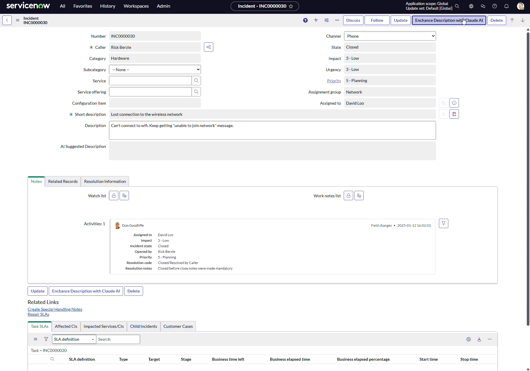Screen dimensions: 530x371
Task: Open Service offering lookup magnifier
Action: point(196,92)
